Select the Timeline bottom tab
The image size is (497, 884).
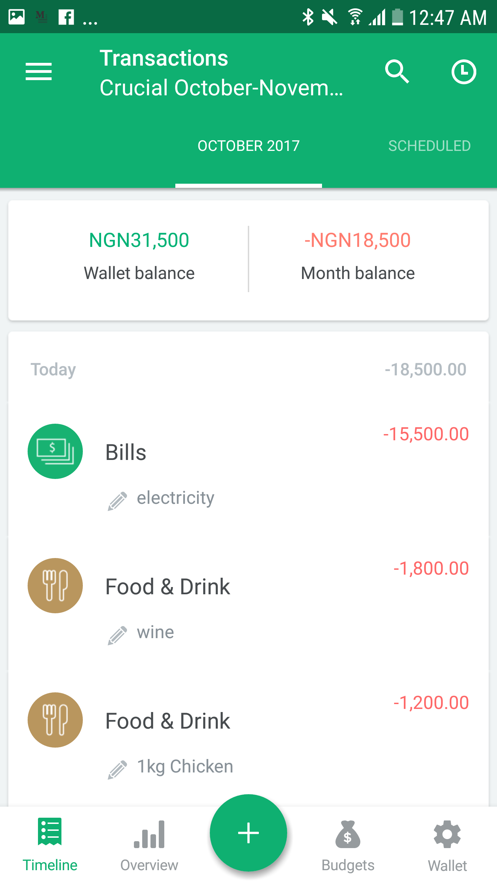[50, 845]
